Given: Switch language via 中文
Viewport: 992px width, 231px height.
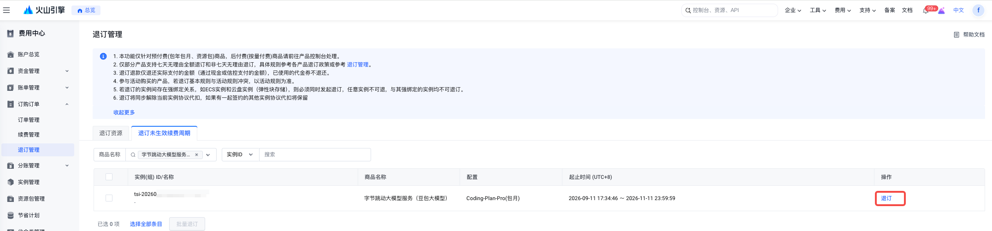Looking at the screenshot, I should pyautogui.click(x=959, y=10).
